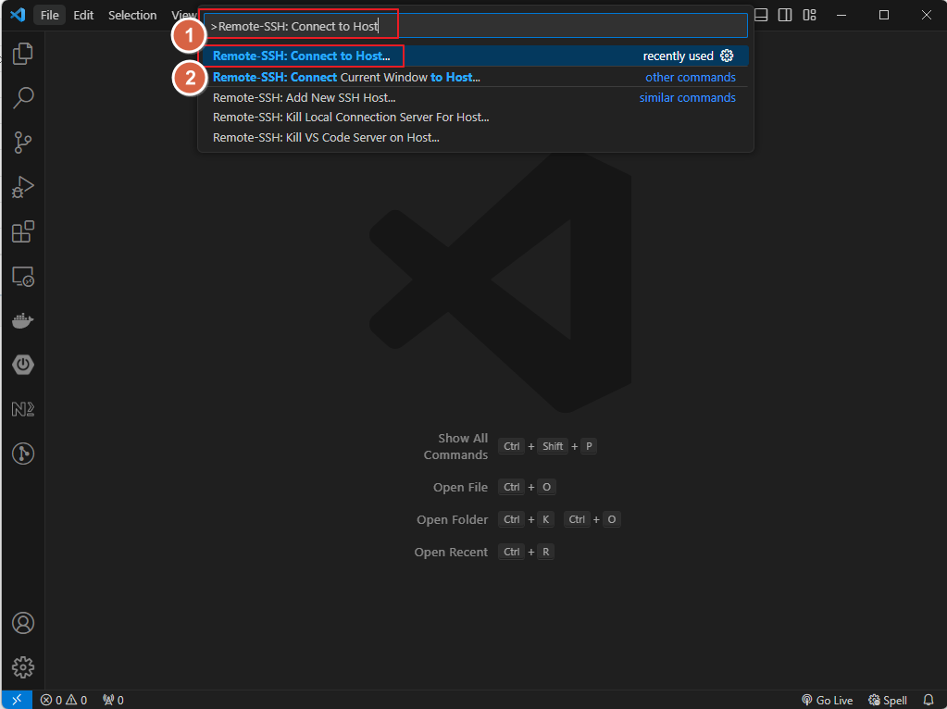The image size is (947, 709).
Task: Click the Show All Commands hint
Action: [455, 446]
